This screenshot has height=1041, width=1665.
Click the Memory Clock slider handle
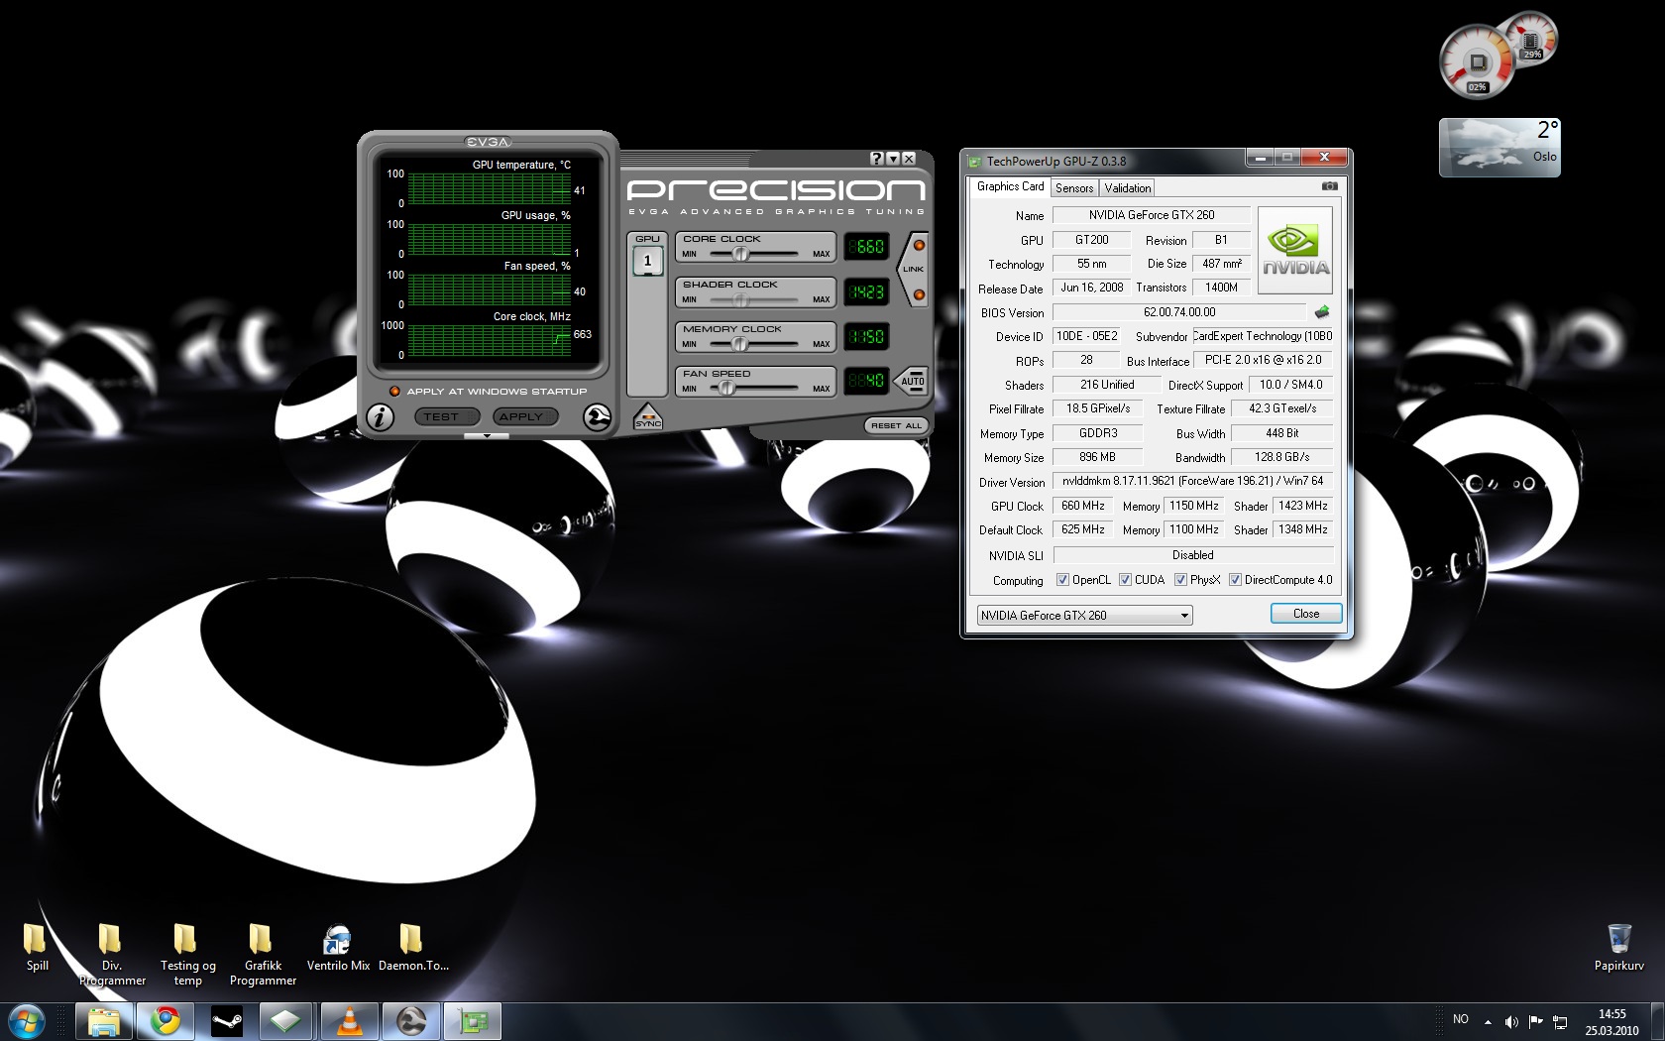coord(739,344)
